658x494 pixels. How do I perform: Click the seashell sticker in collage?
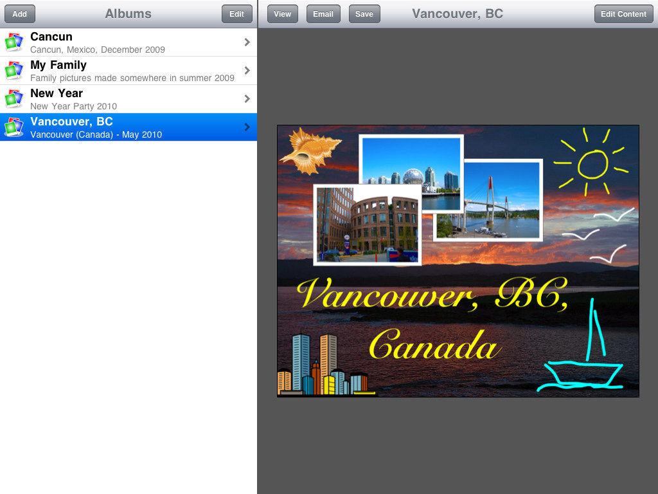click(x=310, y=151)
